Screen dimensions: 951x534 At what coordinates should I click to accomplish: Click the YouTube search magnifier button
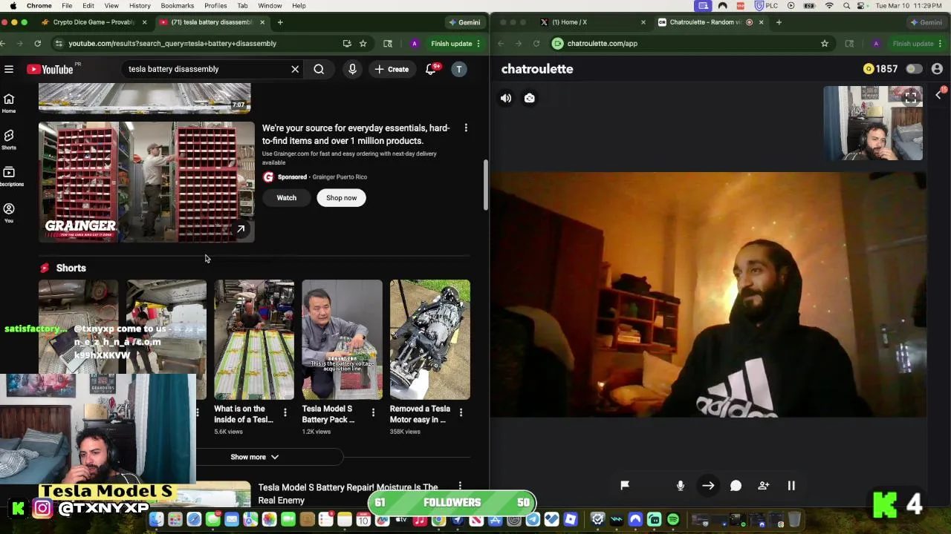point(319,69)
